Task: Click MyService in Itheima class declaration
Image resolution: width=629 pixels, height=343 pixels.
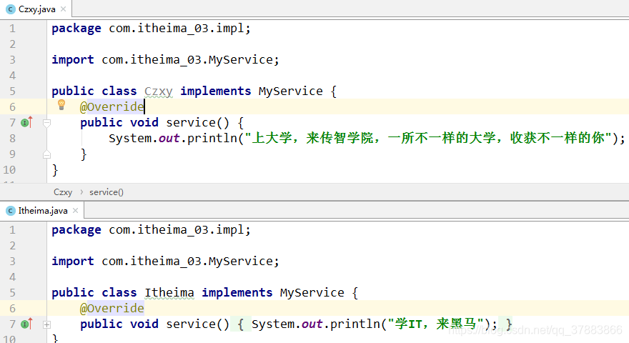Action: 312,293
